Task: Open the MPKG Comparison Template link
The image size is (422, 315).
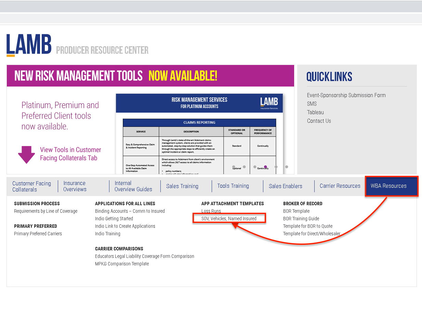Action: click(x=122, y=264)
